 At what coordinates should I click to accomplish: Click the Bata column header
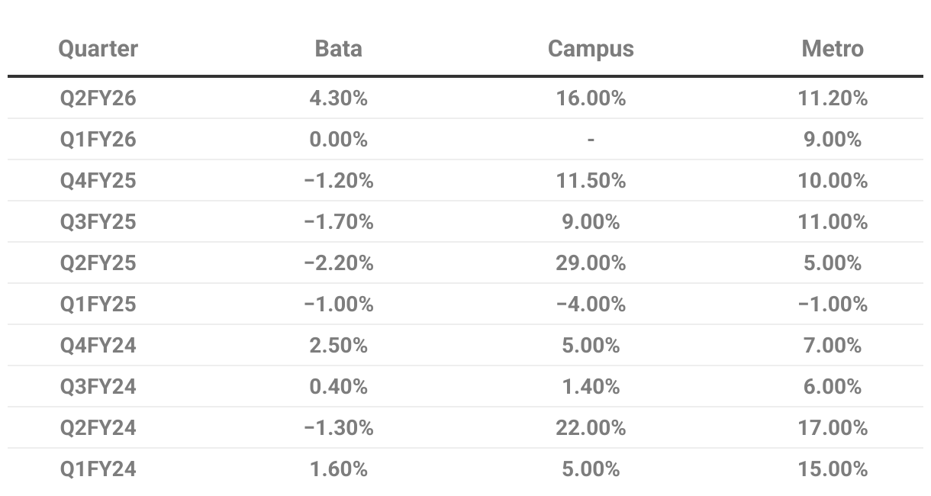coord(338,49)
